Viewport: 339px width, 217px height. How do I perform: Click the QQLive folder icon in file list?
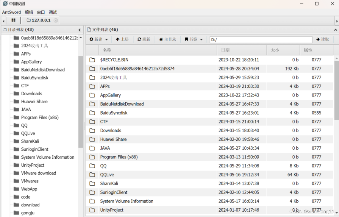point(92,175)
